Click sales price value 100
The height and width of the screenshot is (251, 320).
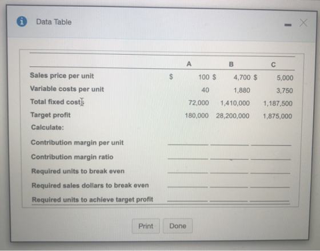click(x=204, y=77)
